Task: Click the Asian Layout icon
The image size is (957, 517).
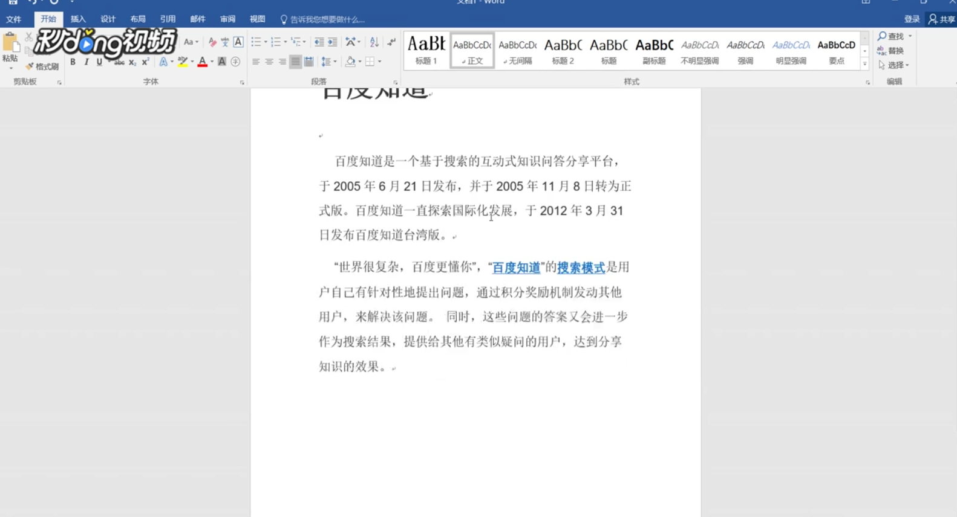Action: click(x=350, y=42)
